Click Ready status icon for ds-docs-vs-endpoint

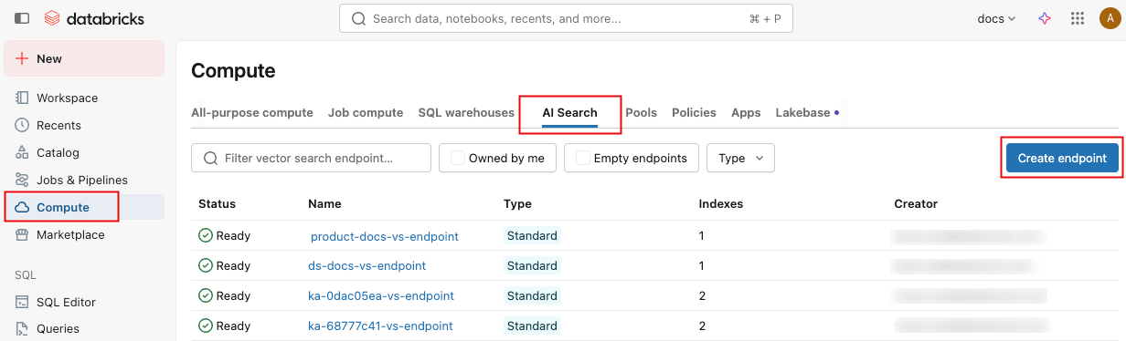pos(206,265)
